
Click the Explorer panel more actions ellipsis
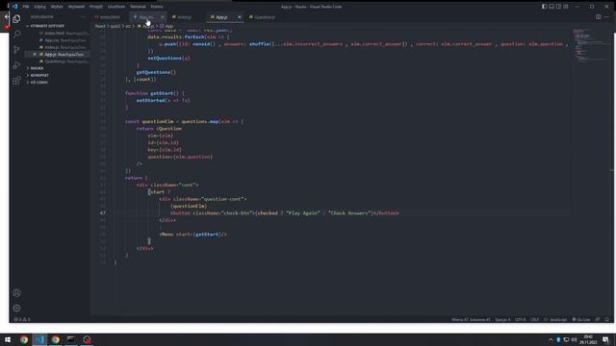coord(83,17)
